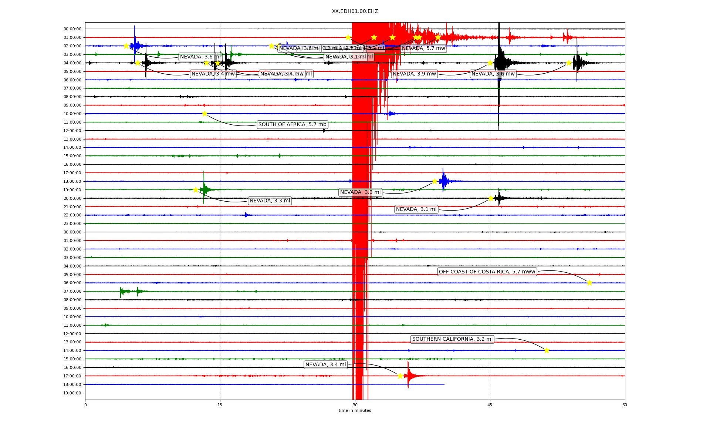Click the 45 tick on the time axis
Image resolution: width=710 pixels, height=444 pixels.
[x=490, y=405]
